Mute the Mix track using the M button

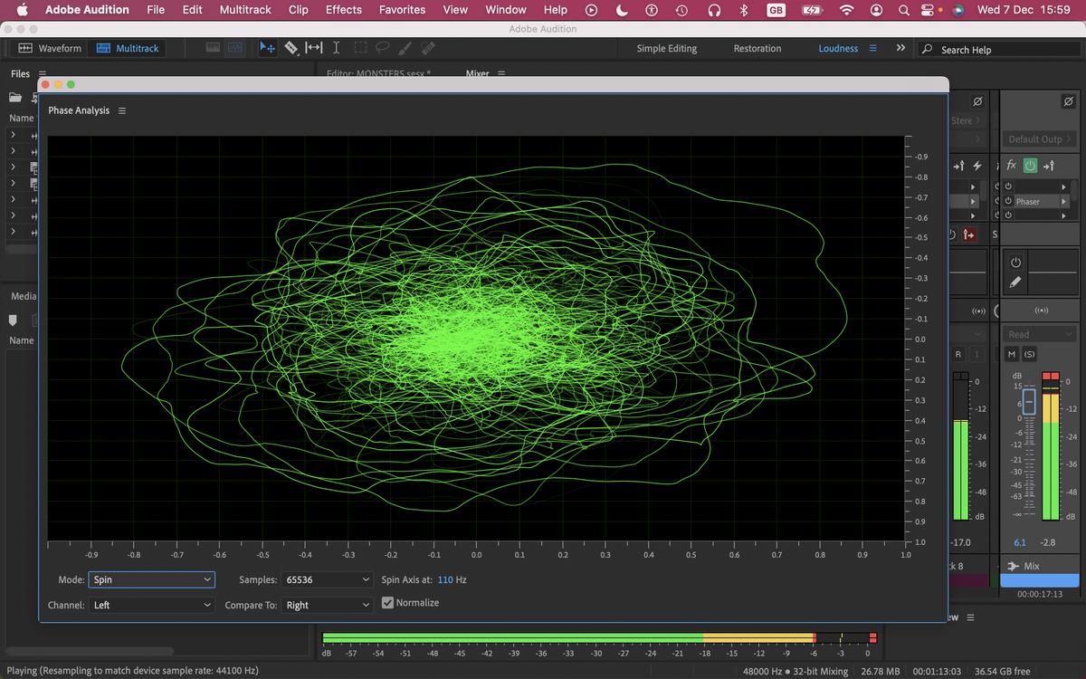coord(1012,354)
